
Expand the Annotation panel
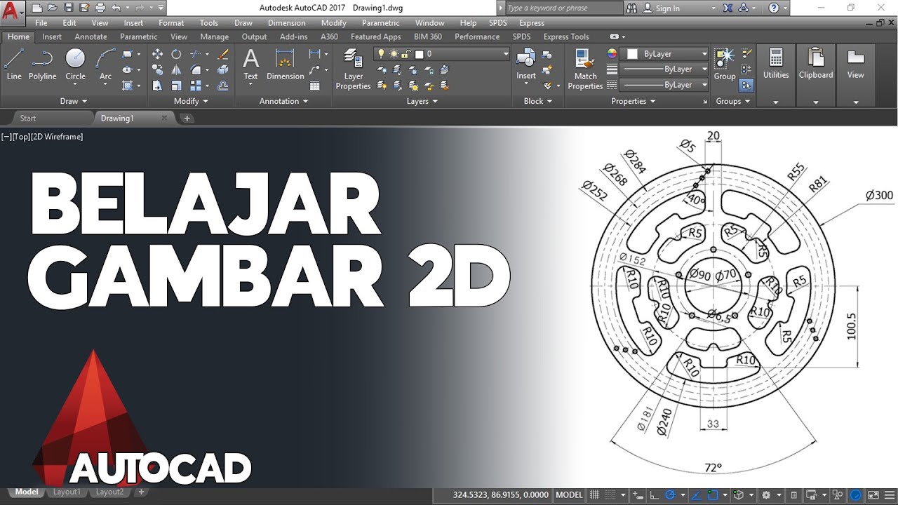click(284, 101)
